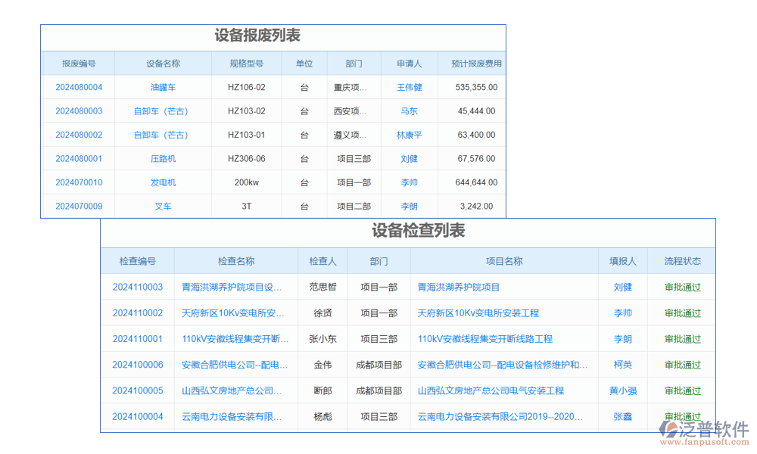The width and height of the screenshot is (757, 454).
Task: Open 填报人 柯英 link
Action: tap(622, 365)
